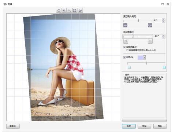Screen dimensions: 172x133
Task: Decrease rotation angle with down arrow
Action: (164, 37)
